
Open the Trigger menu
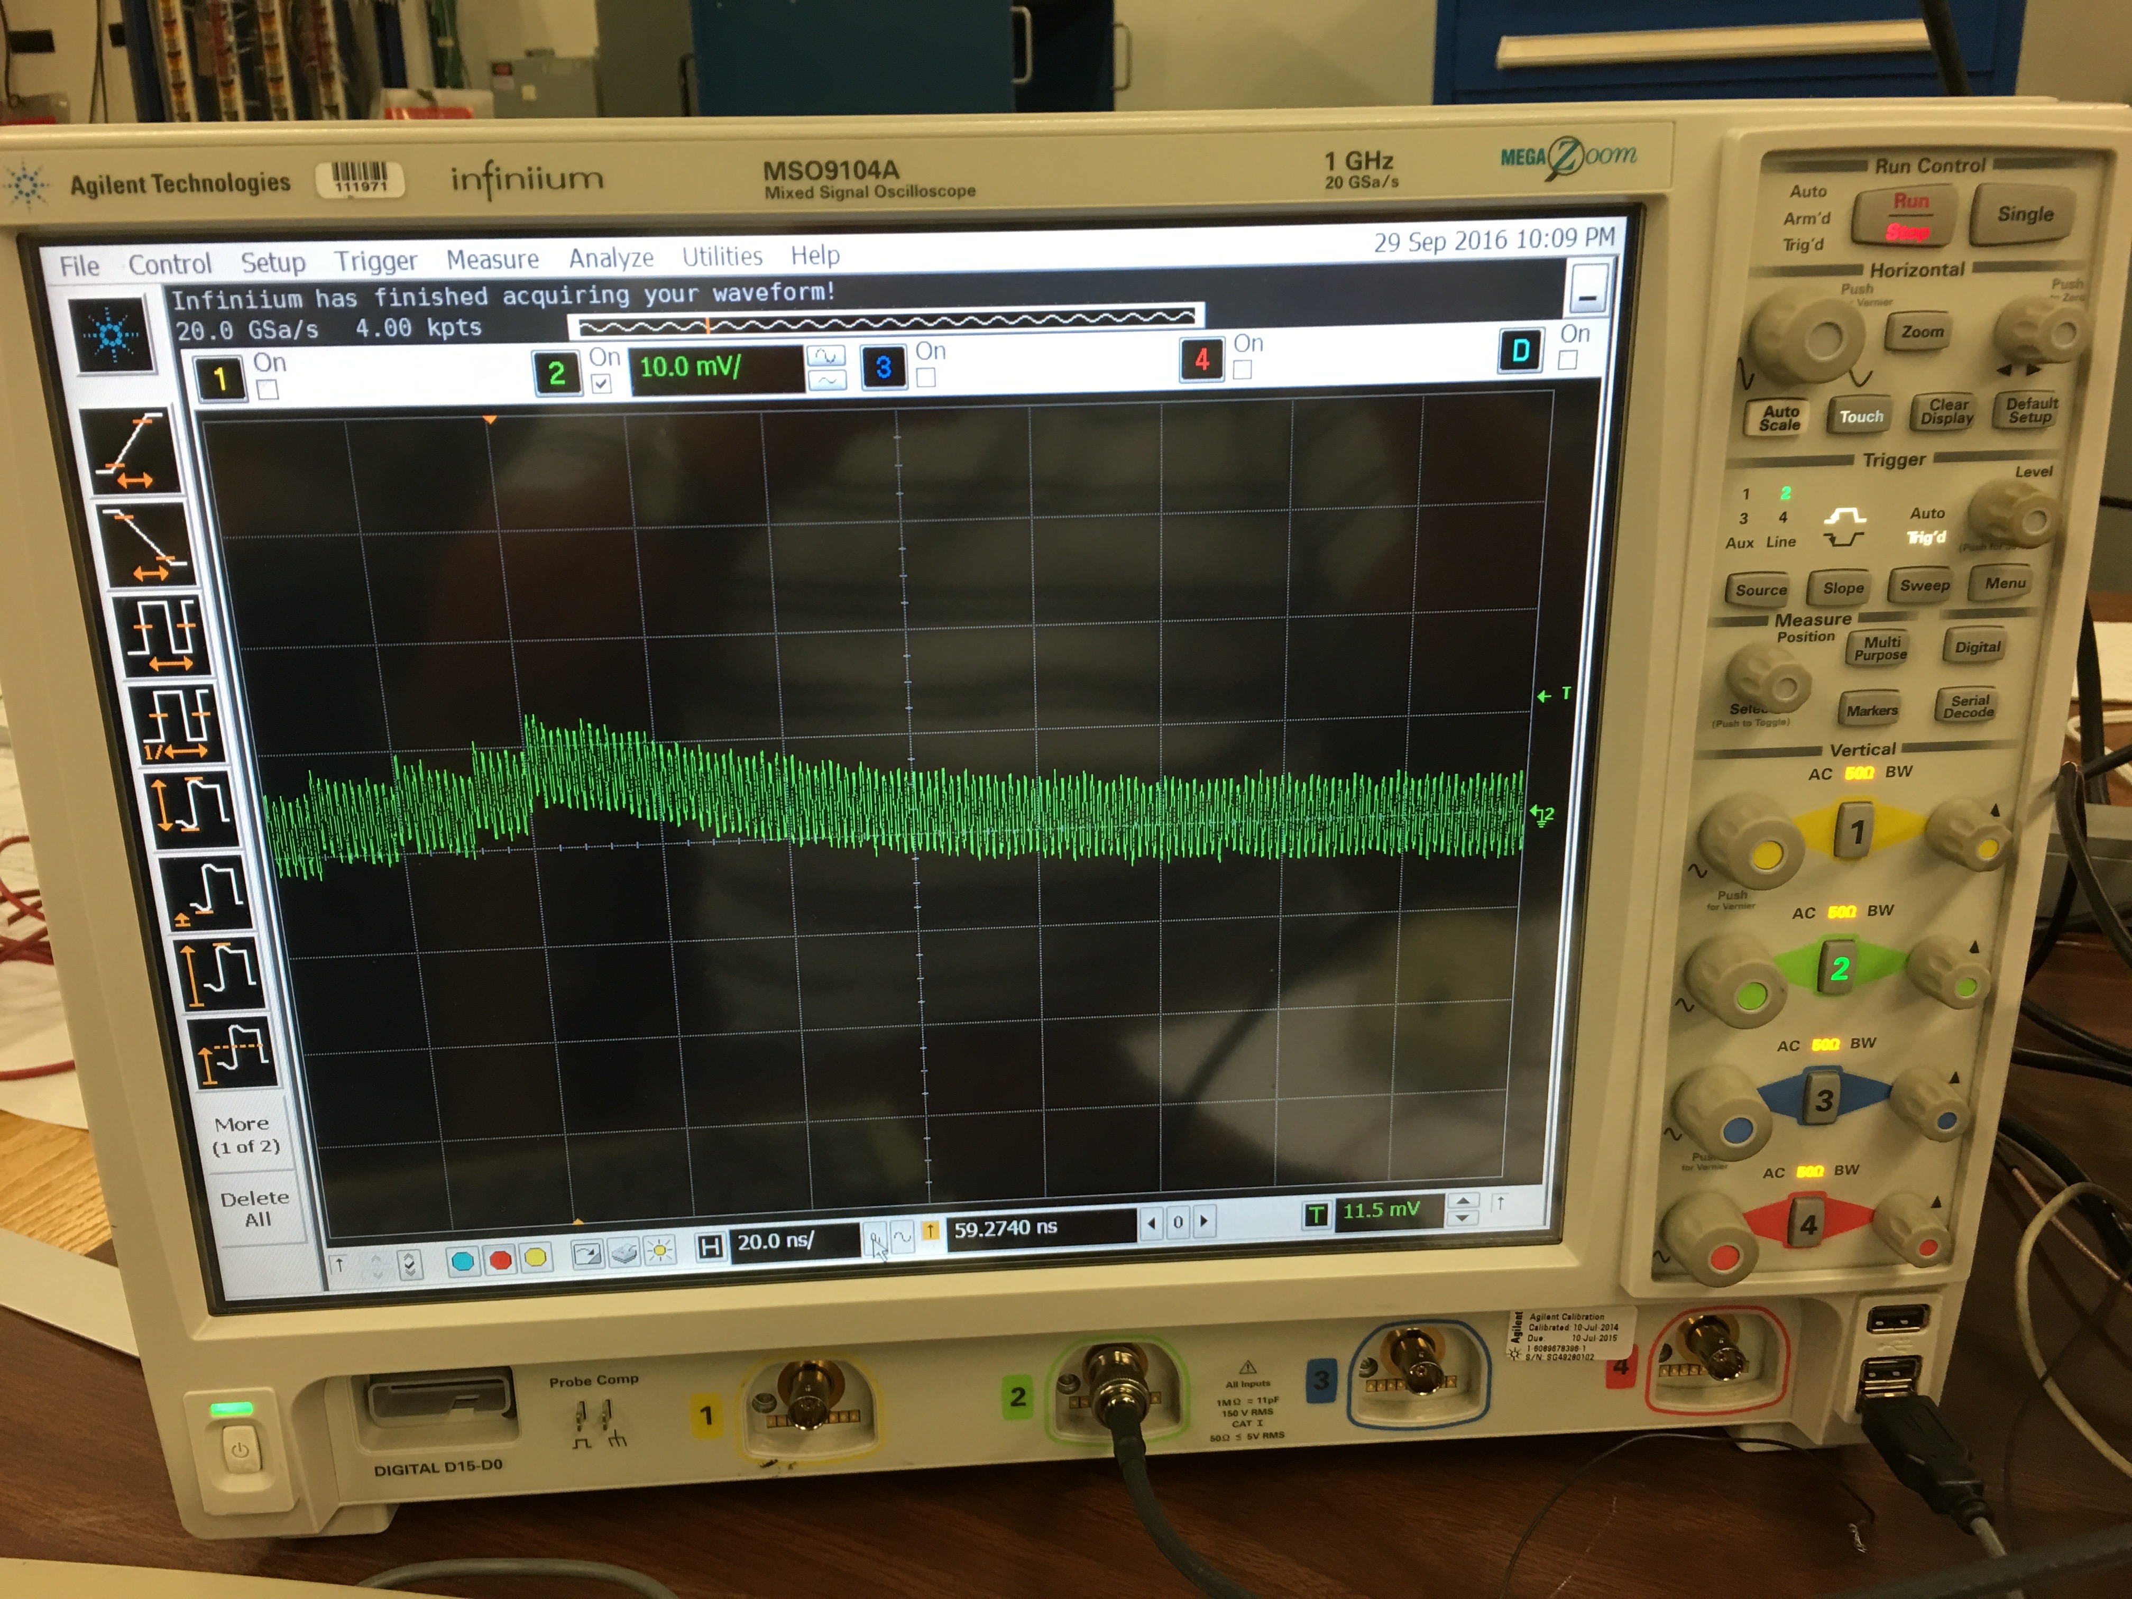pos(375,261)
